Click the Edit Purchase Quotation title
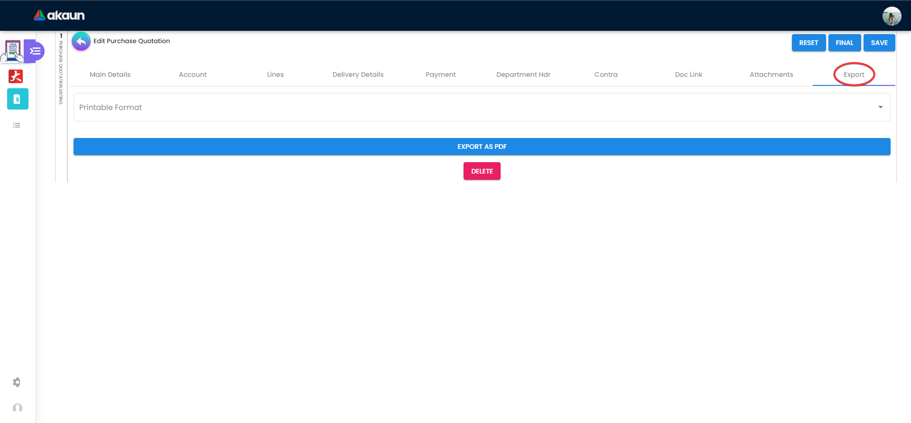The width and height of the screenshot is (911, 423). [131, 41]
